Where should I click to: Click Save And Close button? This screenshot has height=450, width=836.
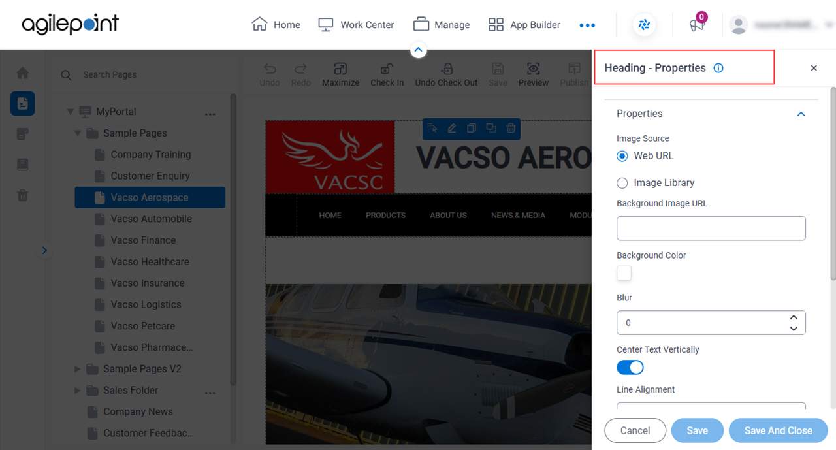pos(779,430)
